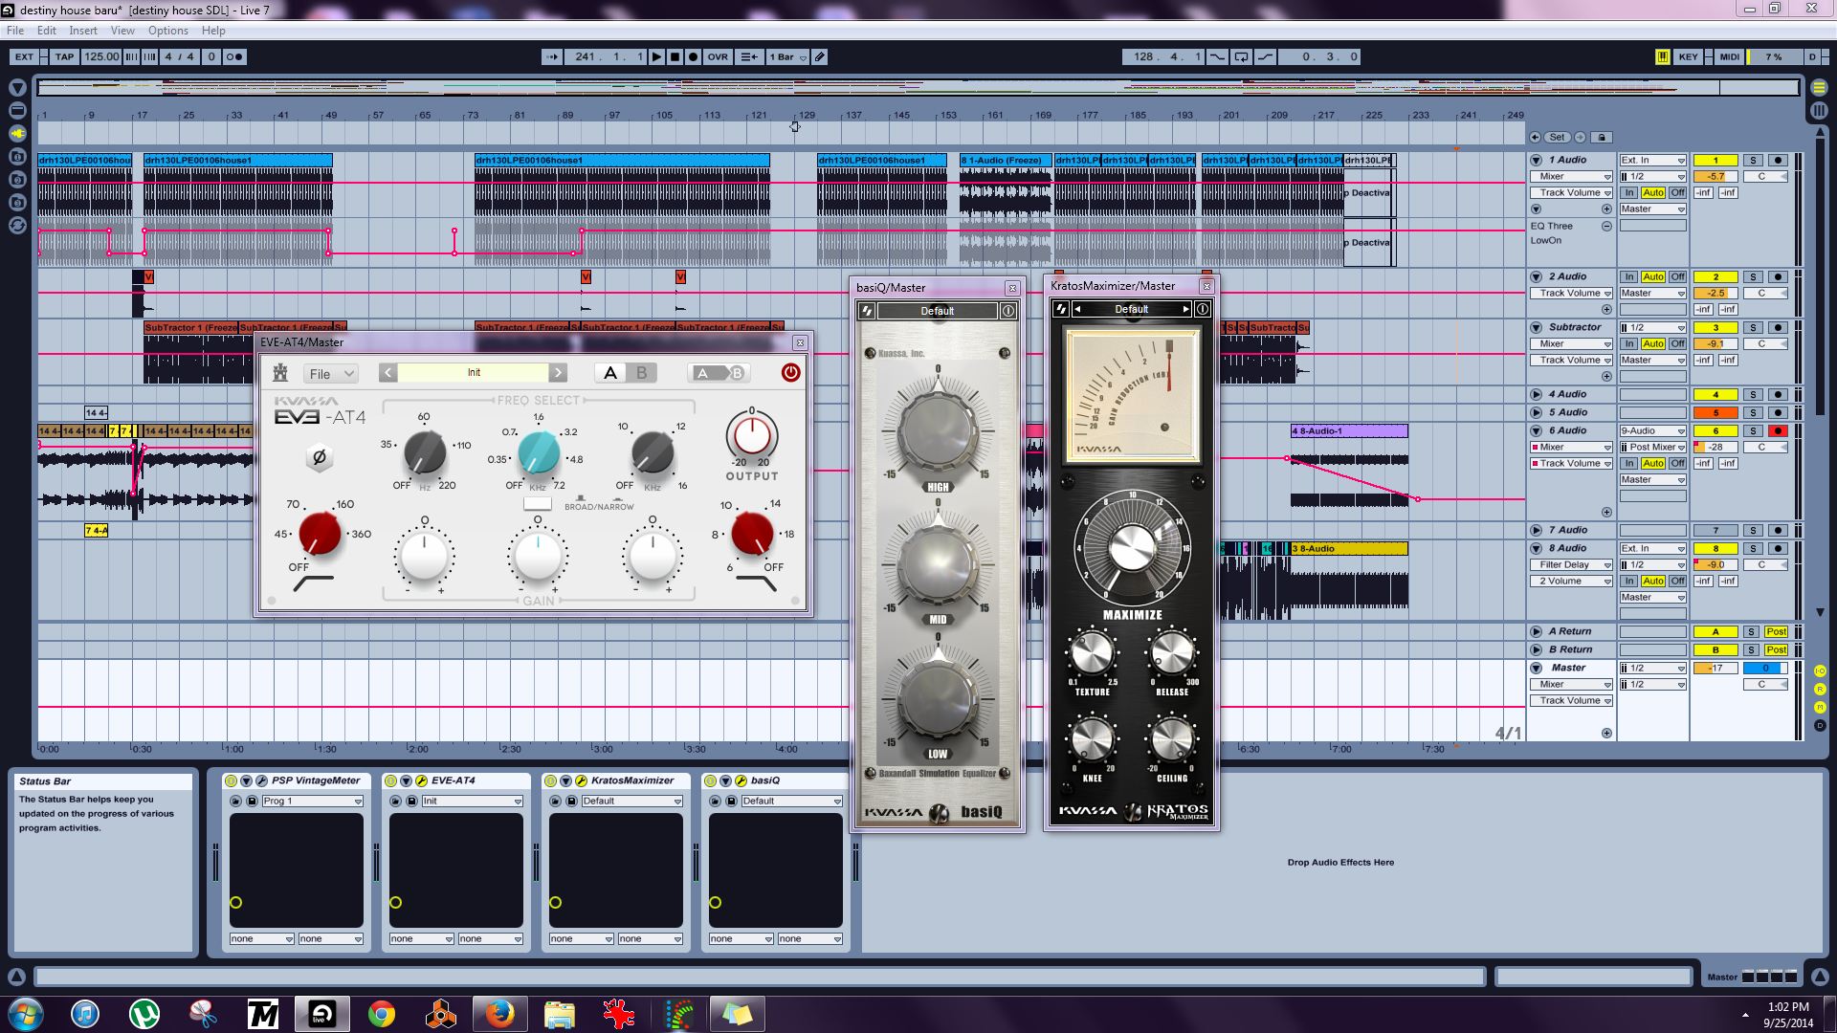Viewport: 1837px width, 1033px height.
Task: Toggle the Back to Arrangement icon
Action: click(749, 56)
